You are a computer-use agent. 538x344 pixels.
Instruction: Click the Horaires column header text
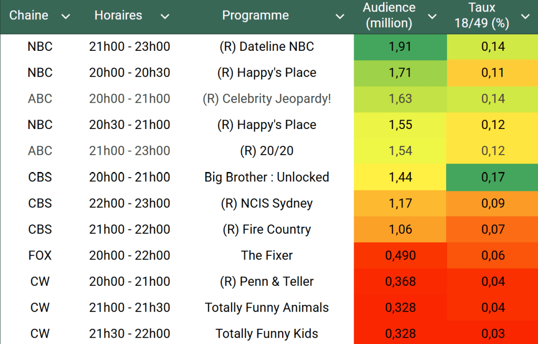click(x=118, y=16)
